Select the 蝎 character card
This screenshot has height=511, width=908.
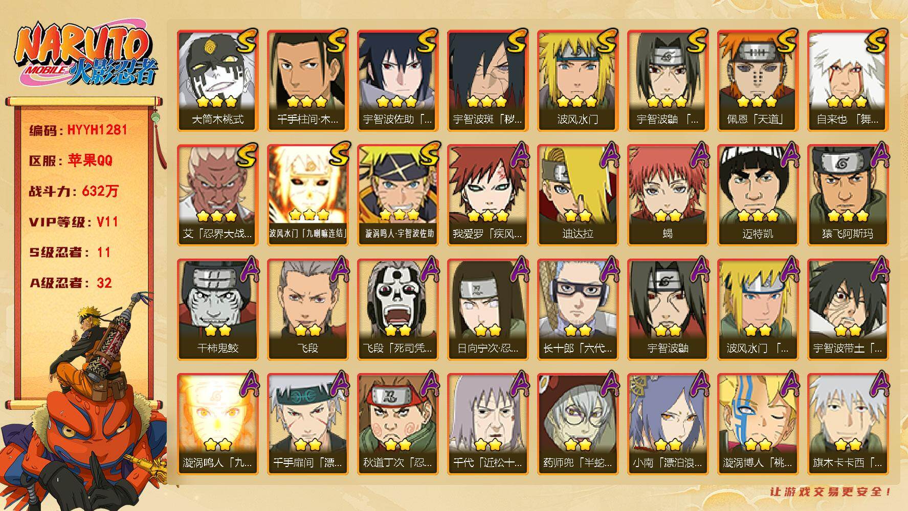coord(668,195)
